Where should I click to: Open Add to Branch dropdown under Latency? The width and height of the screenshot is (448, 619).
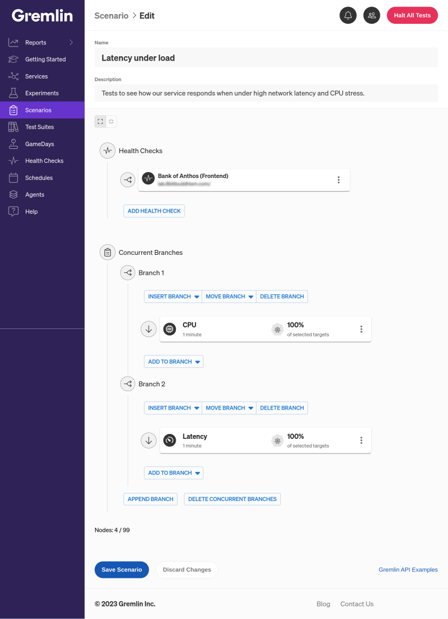174,473
